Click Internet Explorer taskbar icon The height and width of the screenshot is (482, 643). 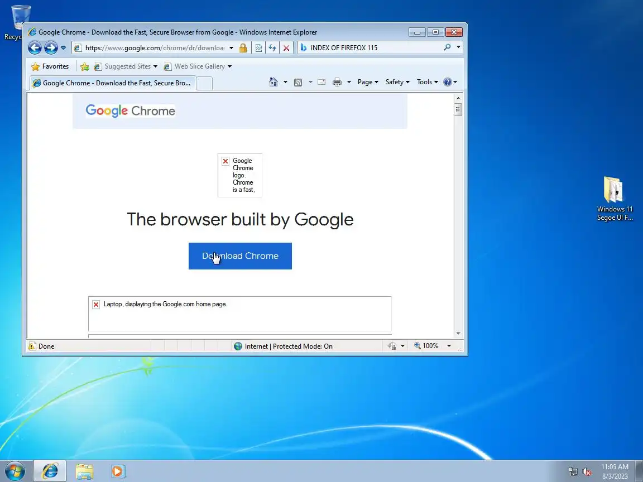pyautogui.click(x=50, y=471)
